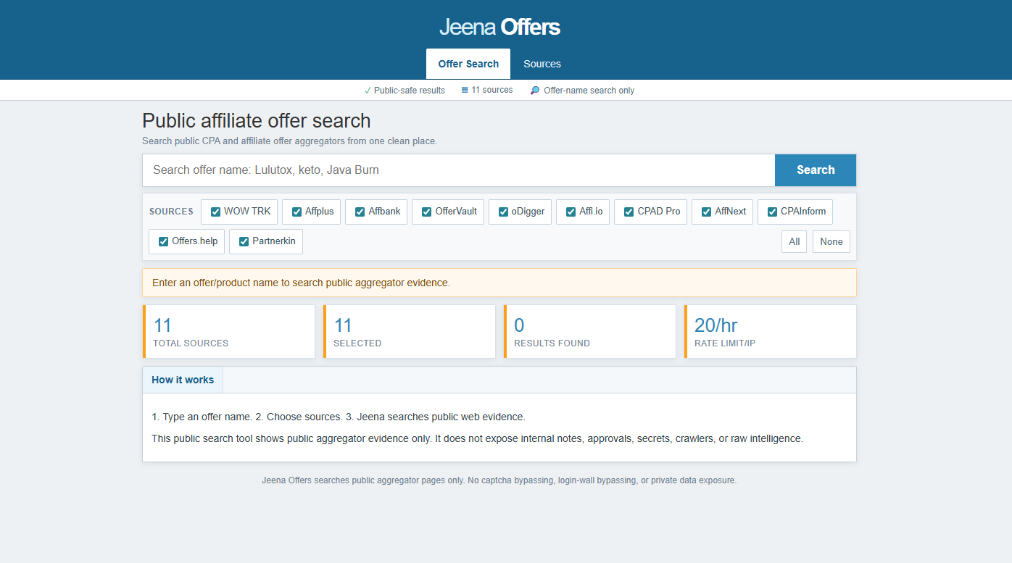This screenshot has height=563, width=1012.
Task: Click the Offer-name search magnifier icon
Action: point(535,91)
